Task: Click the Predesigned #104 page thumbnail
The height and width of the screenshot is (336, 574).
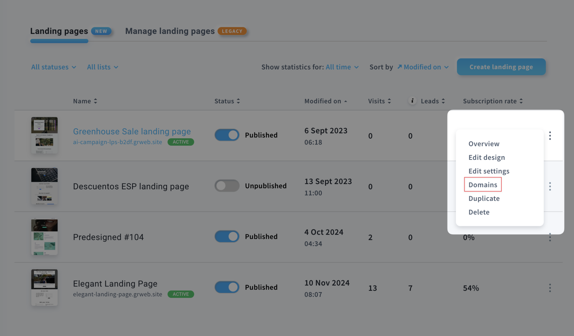Action: tap(44, 237)
